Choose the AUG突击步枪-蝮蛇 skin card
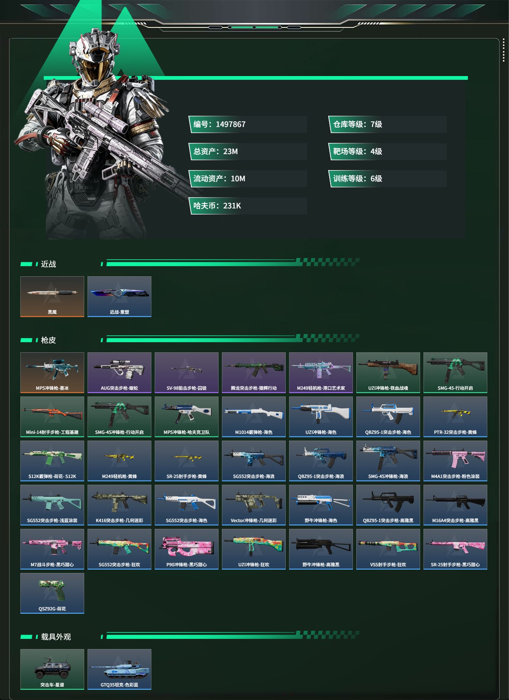509x700 pixels. coord(119,373)
